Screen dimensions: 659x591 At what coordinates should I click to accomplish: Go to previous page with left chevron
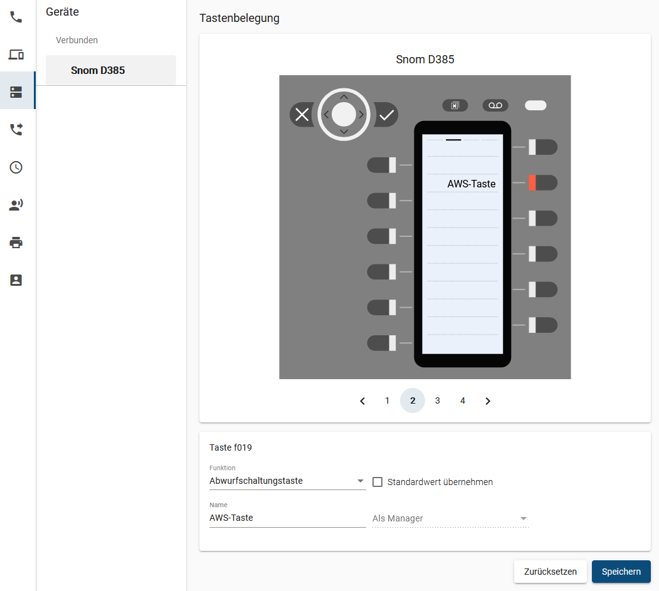tap(362, 400)
